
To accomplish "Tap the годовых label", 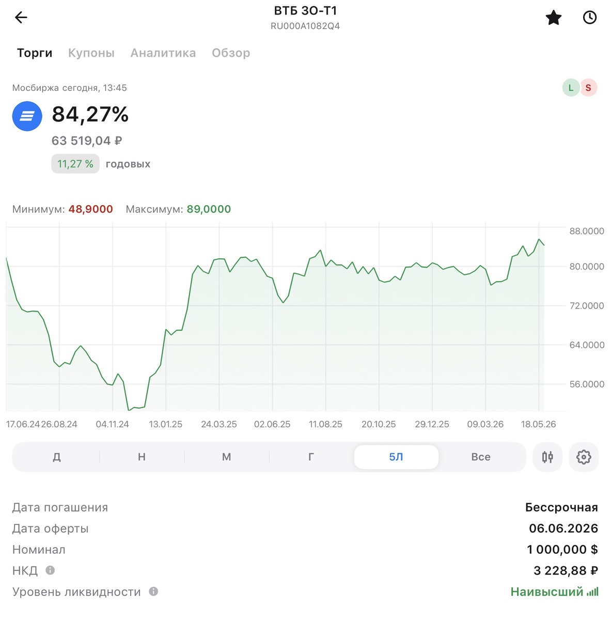I will point(128,164).
